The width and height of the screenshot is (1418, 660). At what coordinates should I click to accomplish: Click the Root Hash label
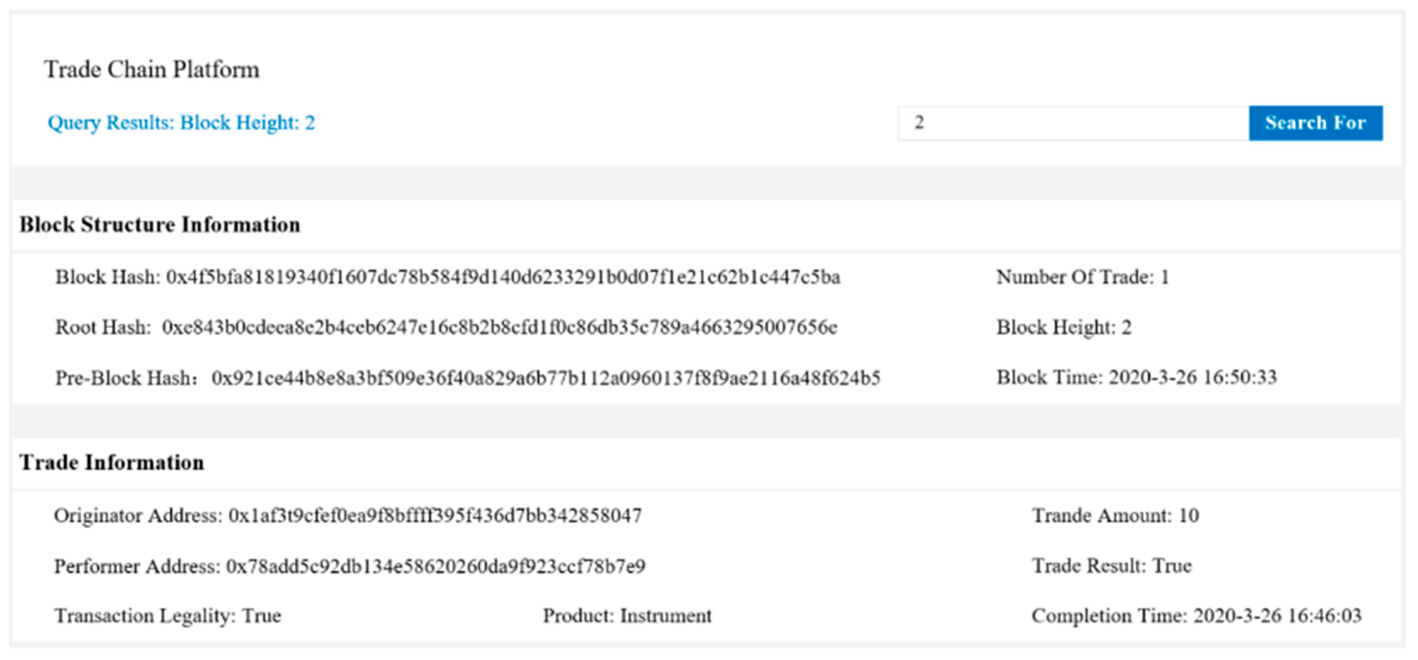coord(103,328)
